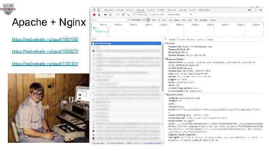Switch to the Cookies tab
The image size is (269, 151).
click(201, 40)
